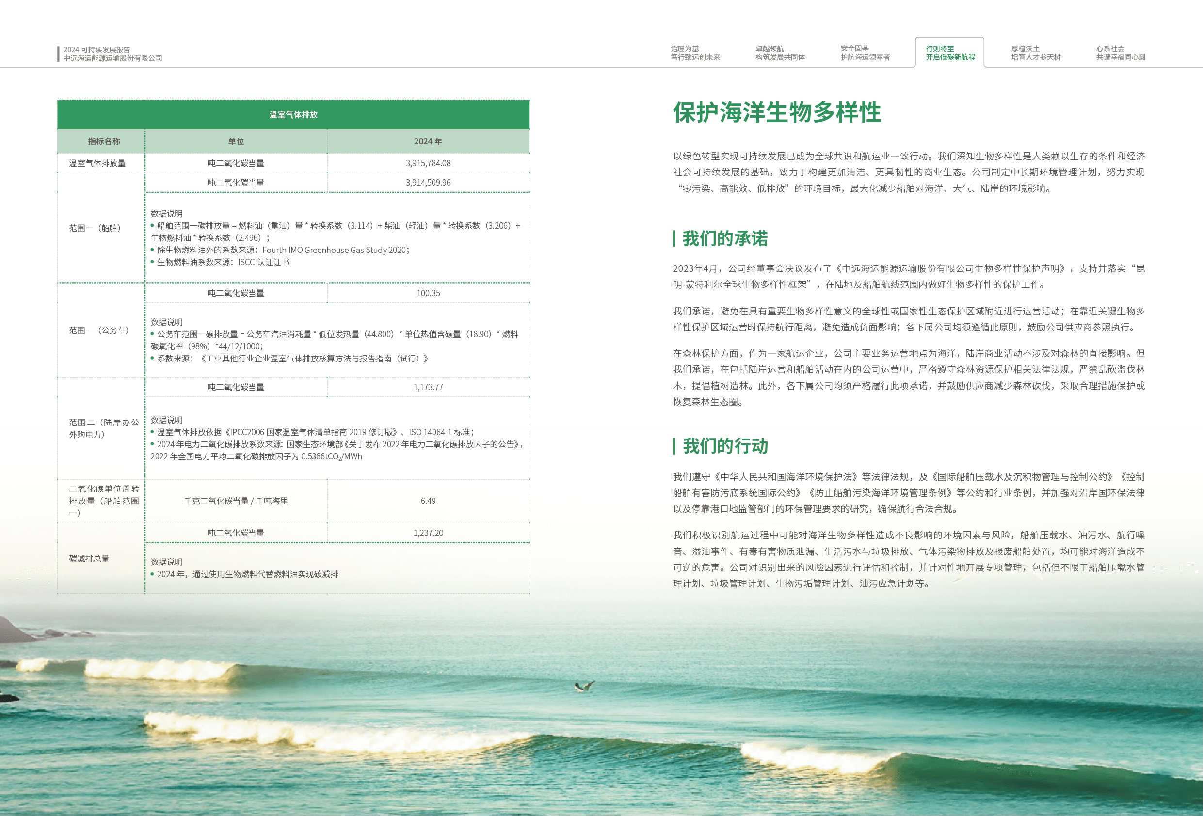The width and height of the screenshot is (1203, 816).
Task: Switch to the 卓越领航 section tab
Action: tap(780, 53)
